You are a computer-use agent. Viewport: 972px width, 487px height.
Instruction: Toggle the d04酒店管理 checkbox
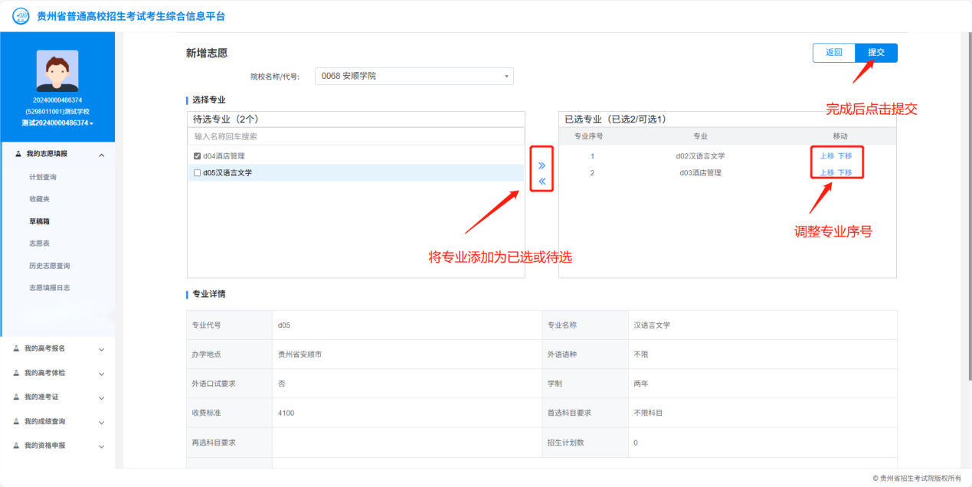pyautogui.click(x=197, y=156)
